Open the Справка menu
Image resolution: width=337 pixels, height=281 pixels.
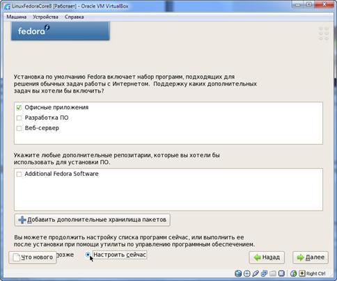[x=75, y=17]
